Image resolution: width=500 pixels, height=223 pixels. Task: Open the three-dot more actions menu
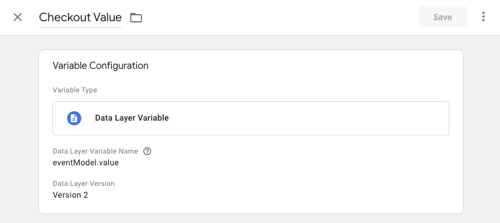[x=484, y=16]
